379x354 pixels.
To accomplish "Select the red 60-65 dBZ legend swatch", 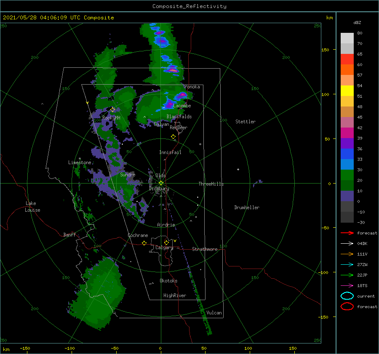I will pos(347,59).
